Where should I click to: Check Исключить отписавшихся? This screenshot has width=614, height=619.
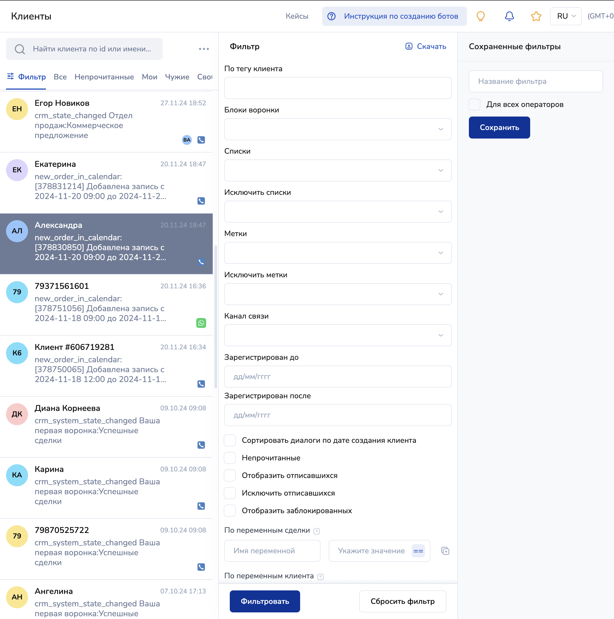click(x=230, y=493)
